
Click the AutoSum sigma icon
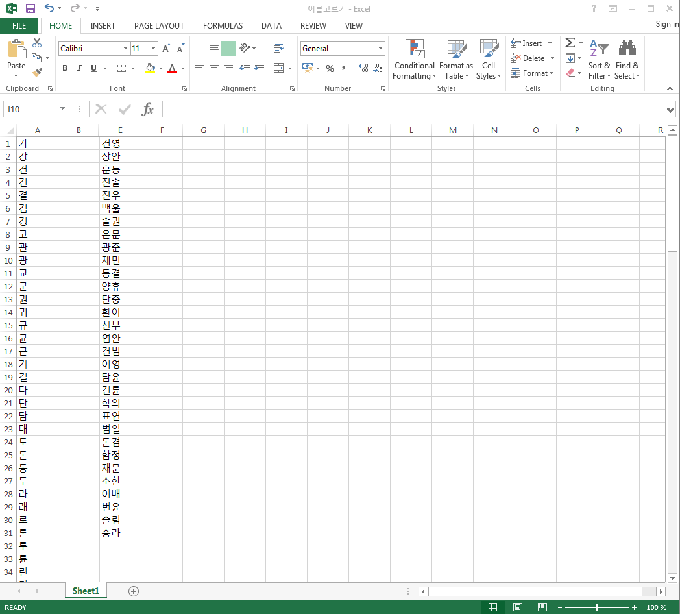pyautogui.click(x=570, y=43)
